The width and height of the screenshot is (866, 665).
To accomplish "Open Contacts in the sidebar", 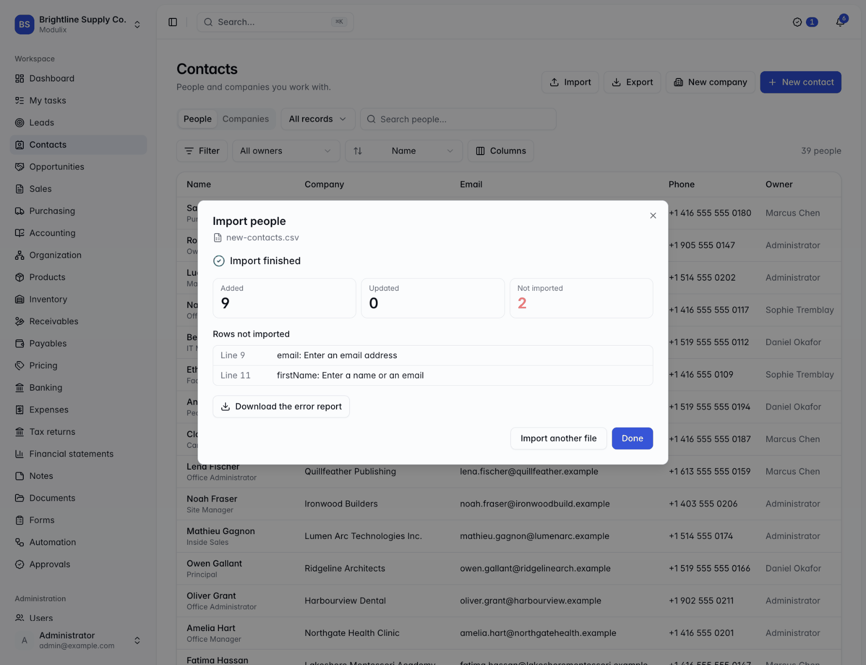I will coord(78,144).
